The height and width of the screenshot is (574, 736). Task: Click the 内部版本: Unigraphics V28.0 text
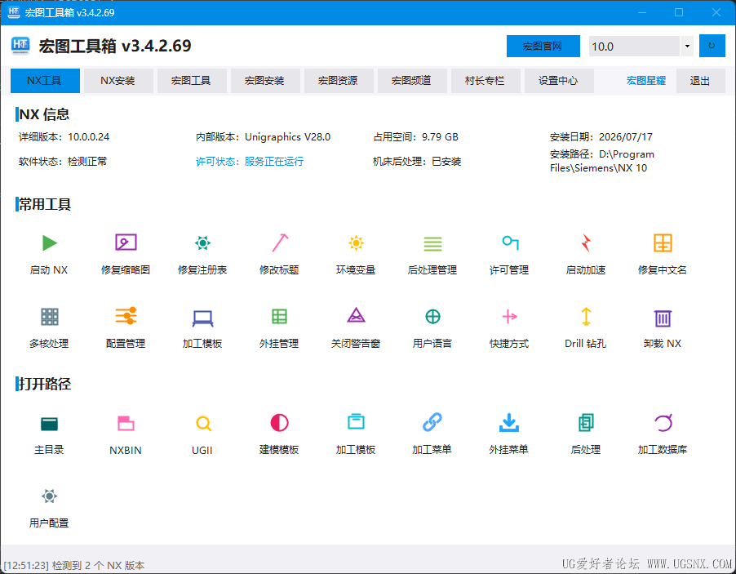(x=264, y=137)
